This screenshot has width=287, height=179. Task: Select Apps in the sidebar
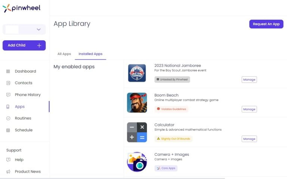[20, 107]
